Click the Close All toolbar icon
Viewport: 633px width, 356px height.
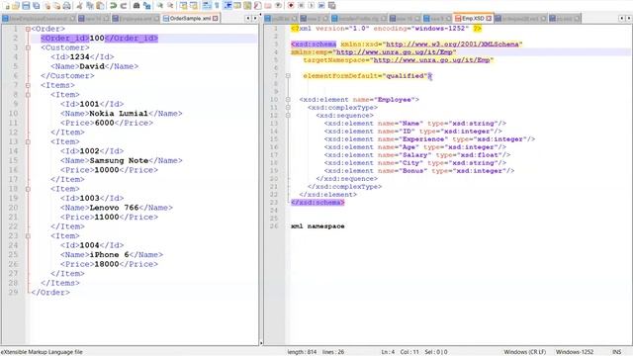click(57, 6)
